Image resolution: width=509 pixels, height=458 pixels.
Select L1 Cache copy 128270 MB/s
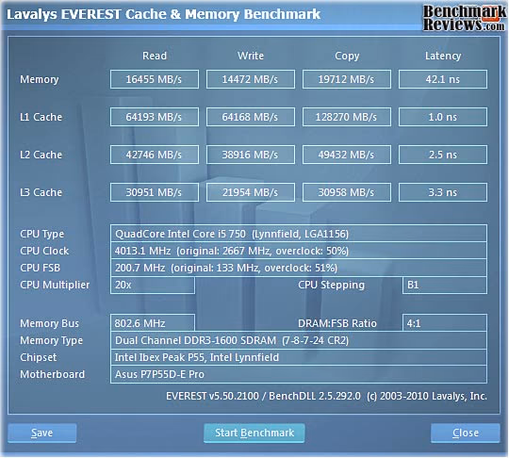tap(346, 117)
